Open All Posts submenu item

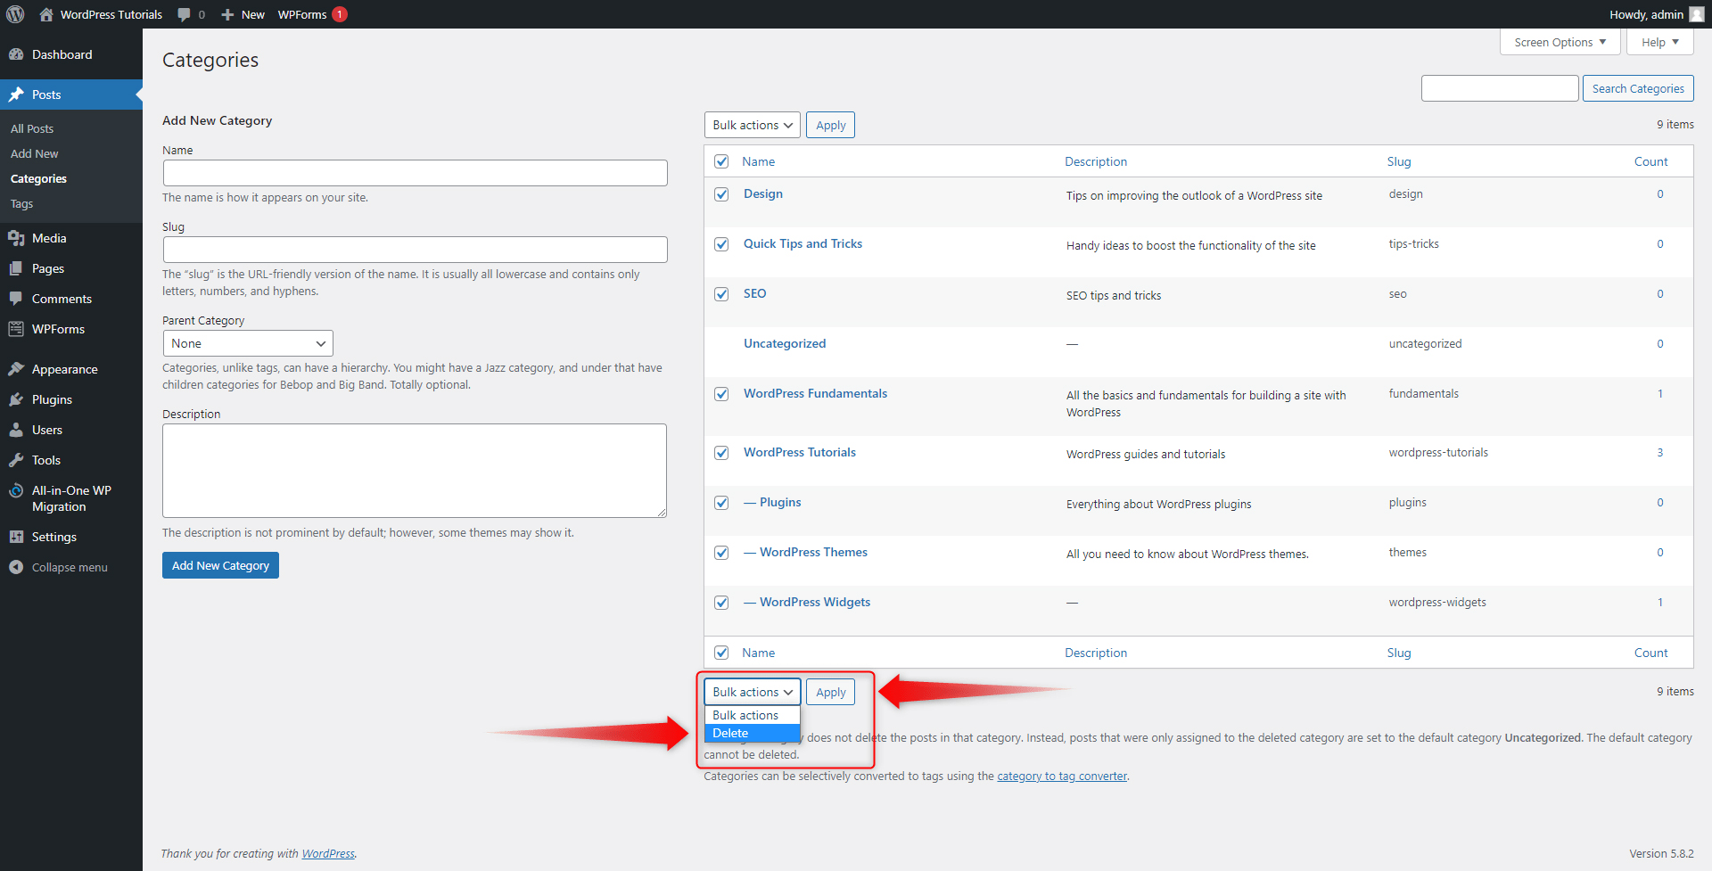point(32,128)
